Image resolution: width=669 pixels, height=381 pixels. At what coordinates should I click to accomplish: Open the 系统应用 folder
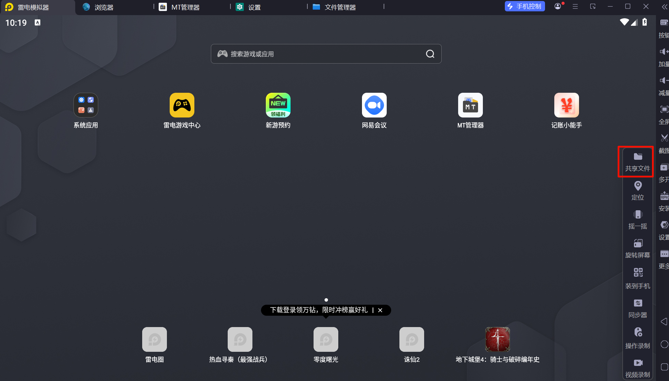pos(86,105)
